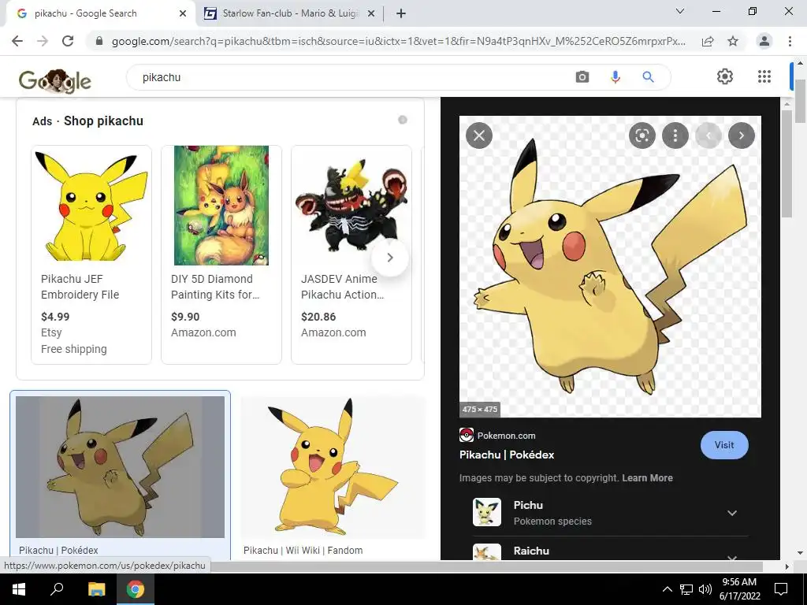
Task: Advance the shopping ads carousel
Action: tap(389, 258)
